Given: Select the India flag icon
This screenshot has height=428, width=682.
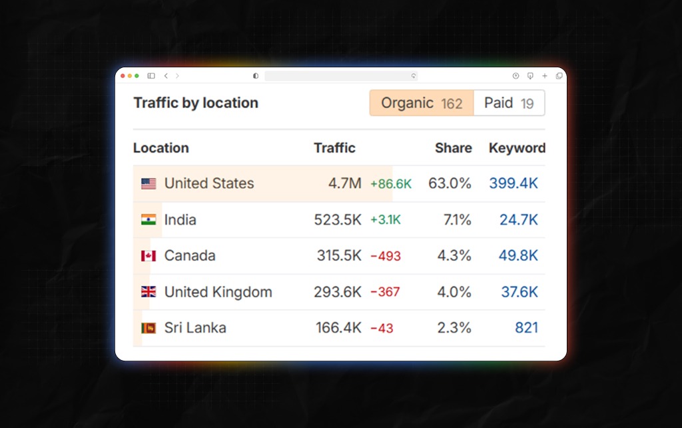Looking at the screenshot, I should point(149,220).
